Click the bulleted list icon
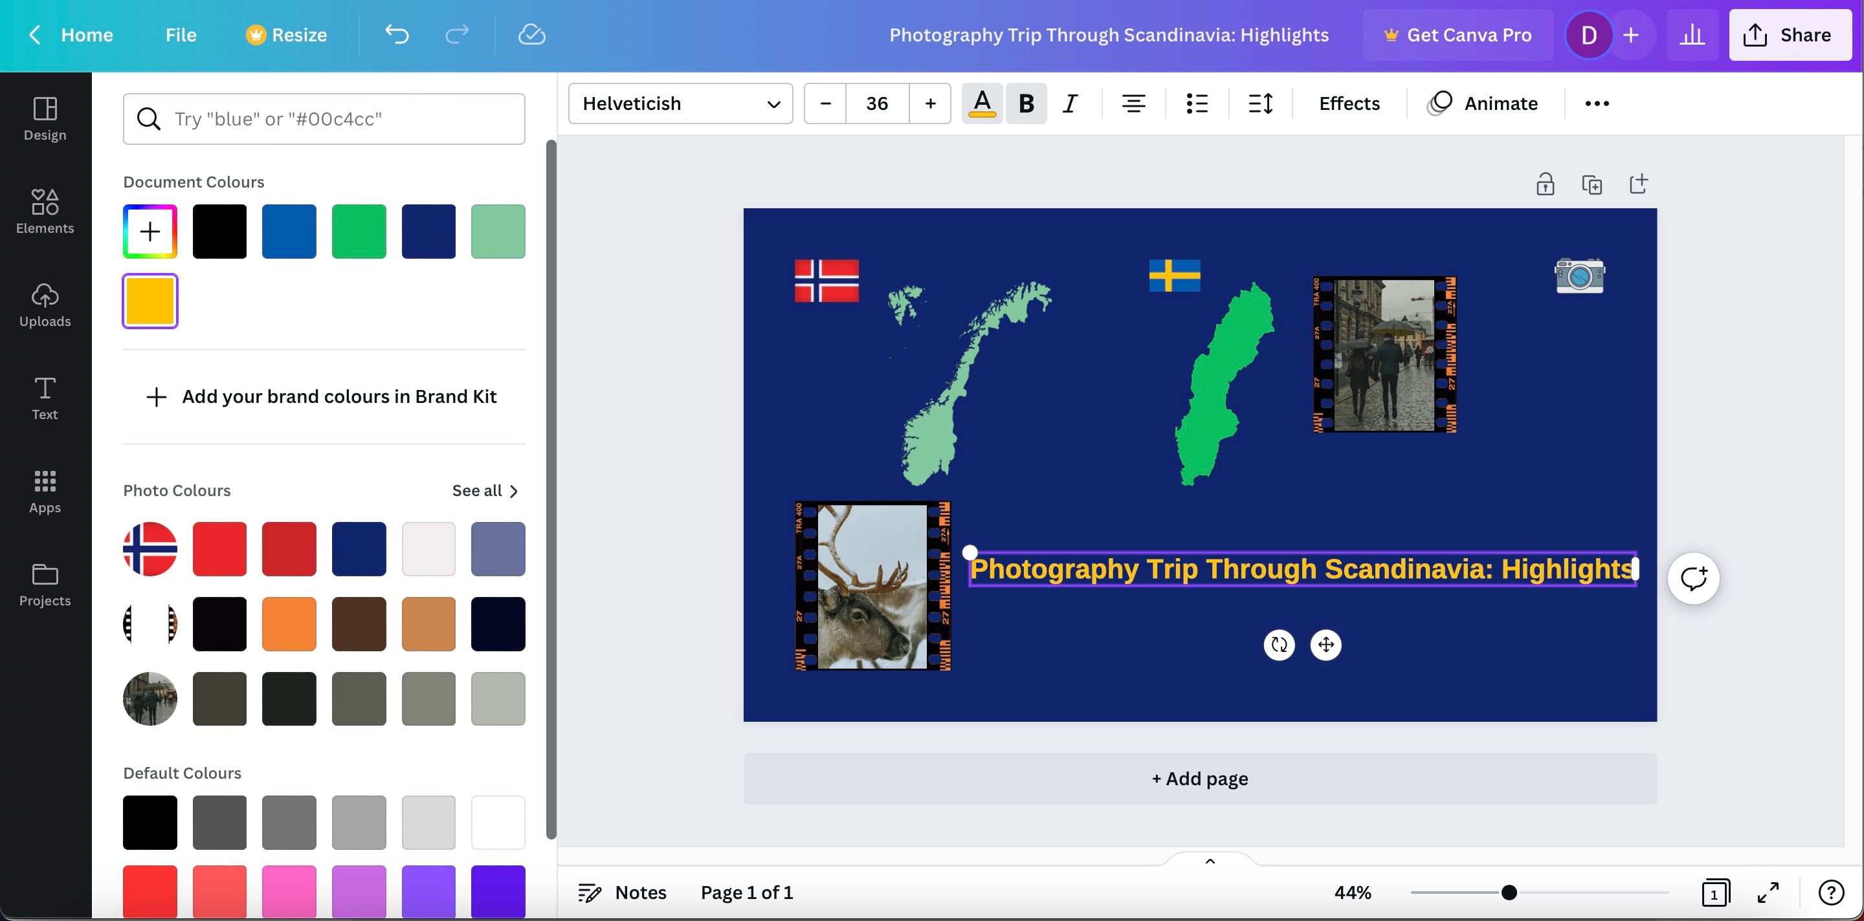Image resolution: width=1864 pixels, height=921 pixels. click(x=1197, y=103)
